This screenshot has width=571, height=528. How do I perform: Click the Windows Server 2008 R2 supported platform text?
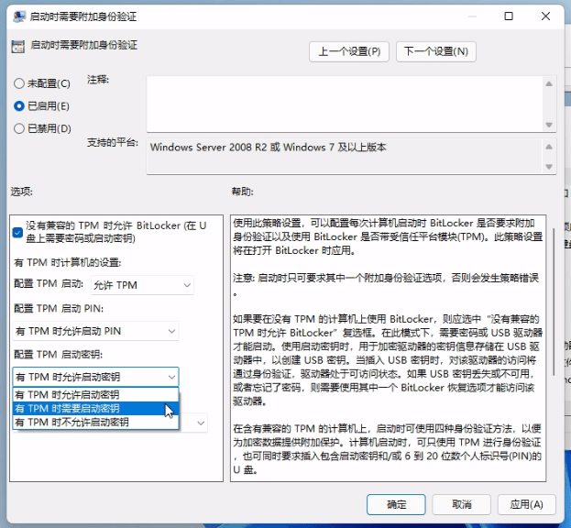click(268, 147)
